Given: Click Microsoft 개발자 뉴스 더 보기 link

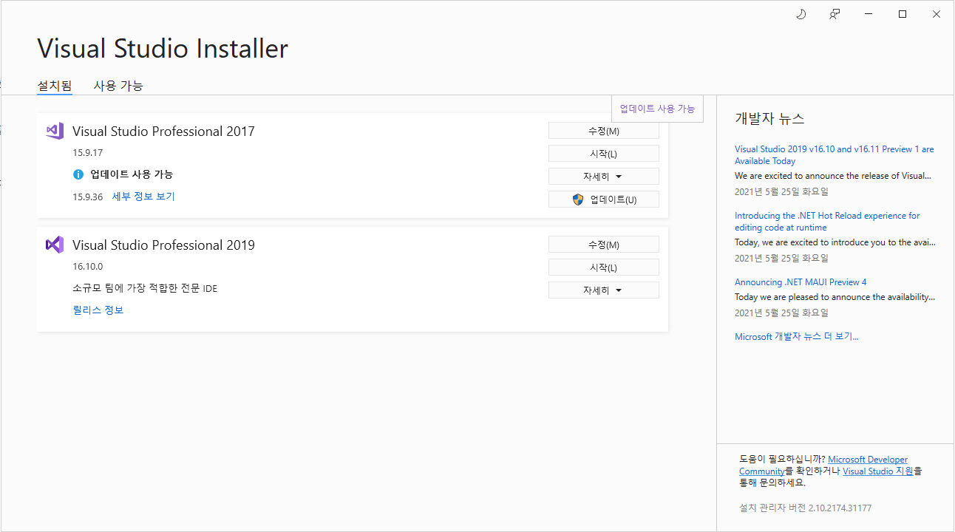Looking at the screenshot, I should (x=796, y=337).
